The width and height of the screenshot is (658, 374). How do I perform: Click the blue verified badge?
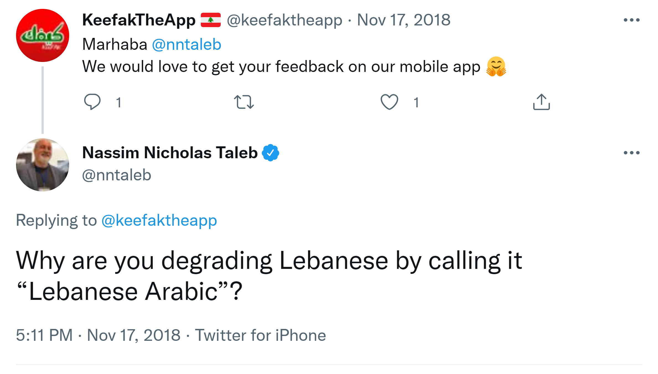pyautogui.click(x=271, y=153)
